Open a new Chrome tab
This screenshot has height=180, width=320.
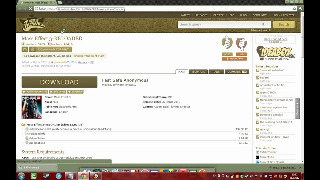click(60, 2)
